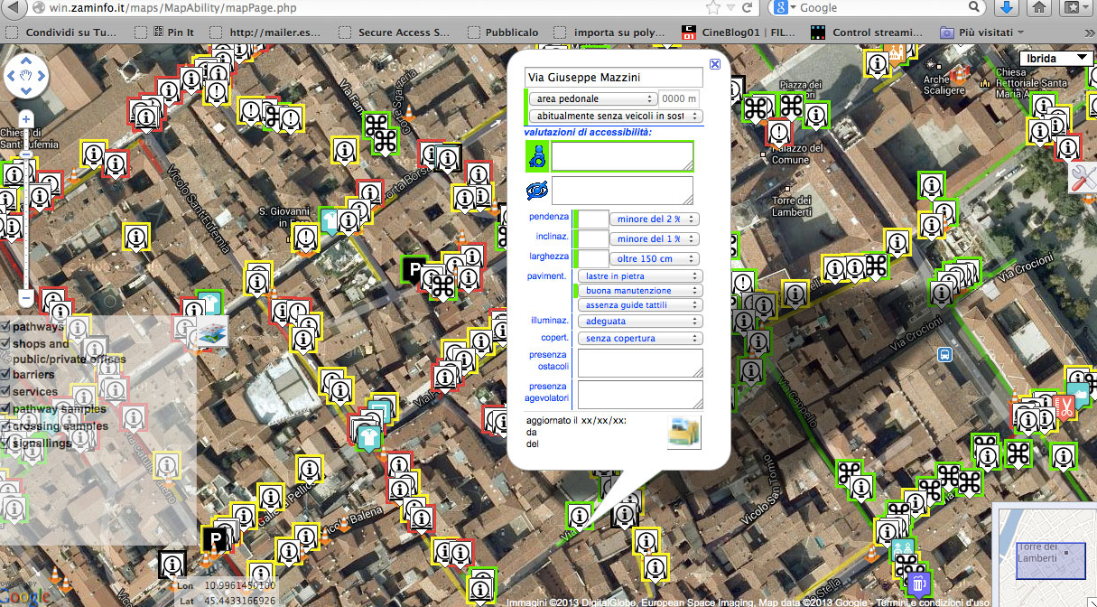Close the Via Giuseppe Mazzini info popup
1097x607 pixels.
[x=715, y=64]
